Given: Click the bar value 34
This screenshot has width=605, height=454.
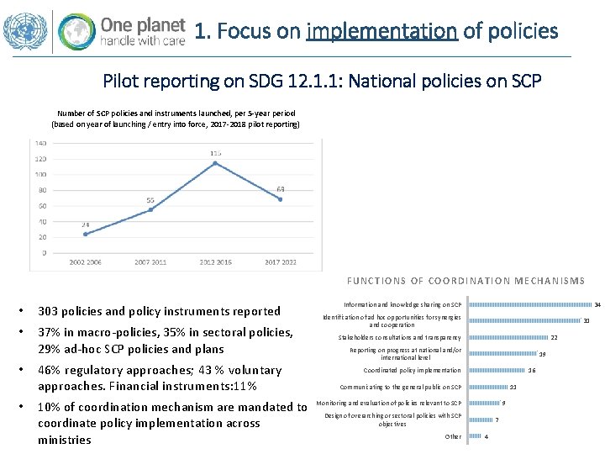Looking at the screenshot, I should [x=597, y=304].
